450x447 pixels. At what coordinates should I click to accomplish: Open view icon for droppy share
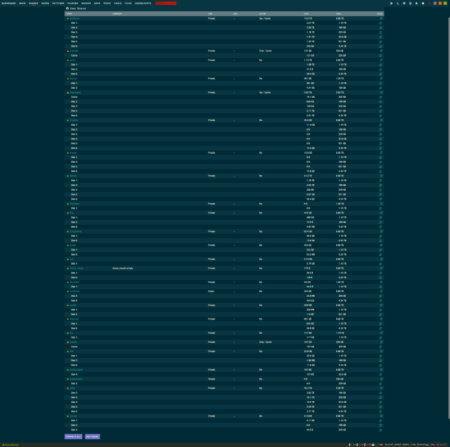381,153
